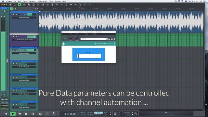The width and height of the screenshot is (208, 117).
Task: Toggle the Loop button in transport bar
Action: click(40, 114)
